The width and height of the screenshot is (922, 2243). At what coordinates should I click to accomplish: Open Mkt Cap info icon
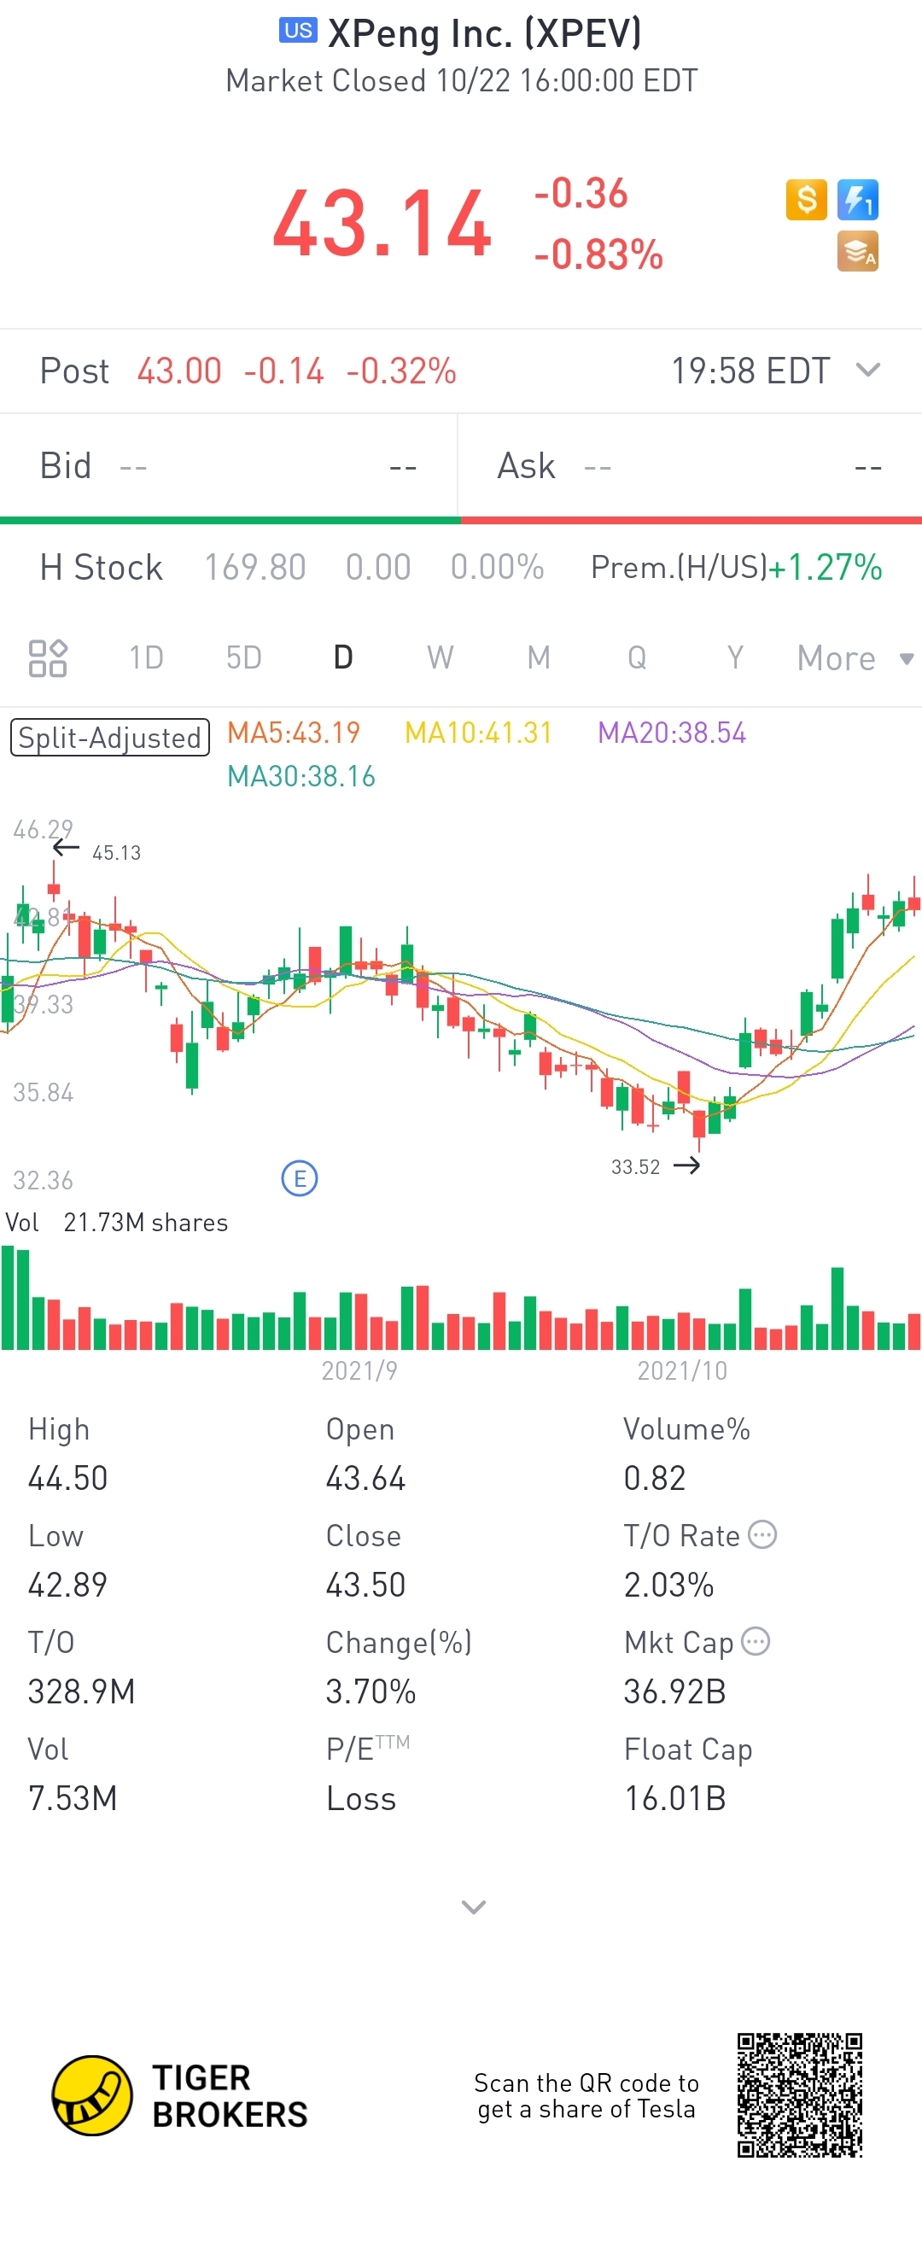pos(756,1641)
